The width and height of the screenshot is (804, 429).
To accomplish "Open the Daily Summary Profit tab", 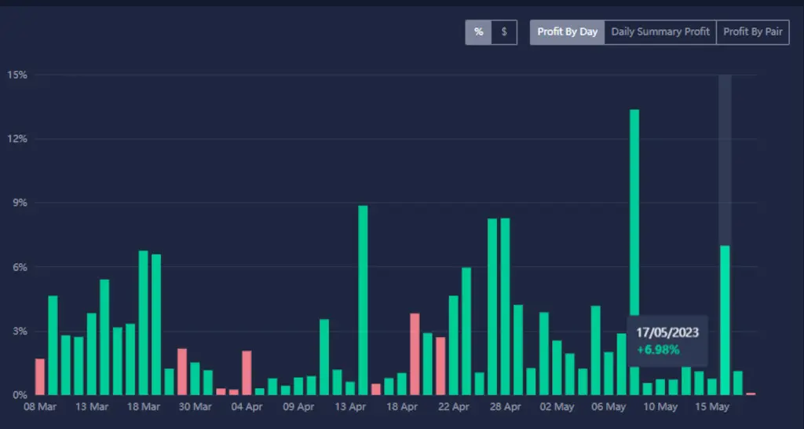I will coord(660,32).
